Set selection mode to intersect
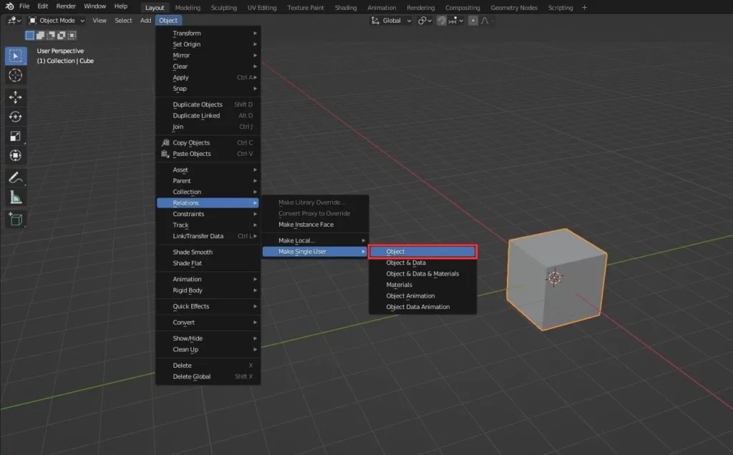Viewport: 733px width, 455px height. tap(72, 35)
